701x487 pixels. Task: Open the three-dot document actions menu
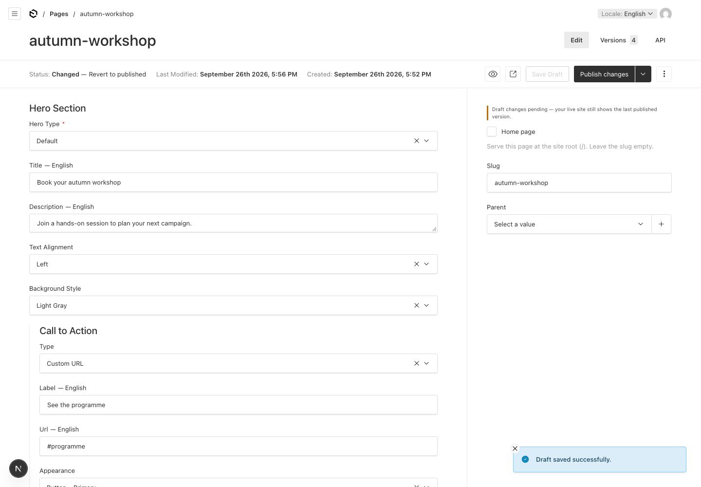pos(664,74)
